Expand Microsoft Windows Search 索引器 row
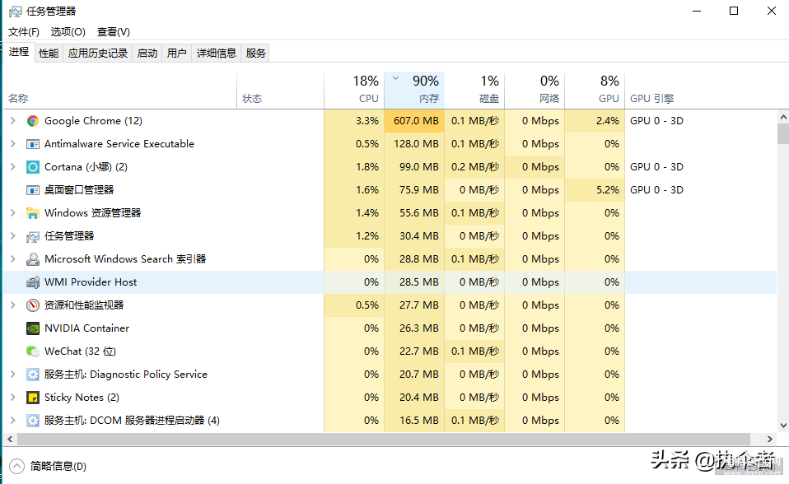The image size is (789, 484). [x=13, y=259]
